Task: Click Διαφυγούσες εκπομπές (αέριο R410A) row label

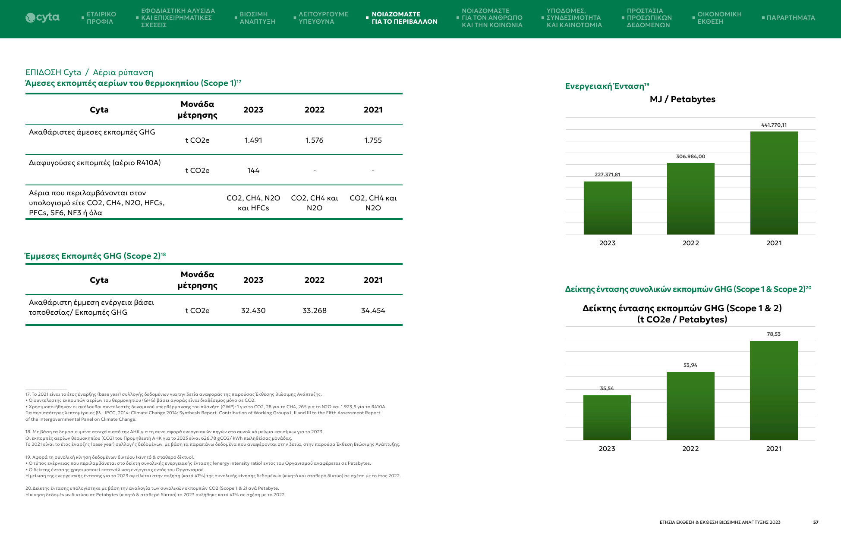Action: click(94, 163)
